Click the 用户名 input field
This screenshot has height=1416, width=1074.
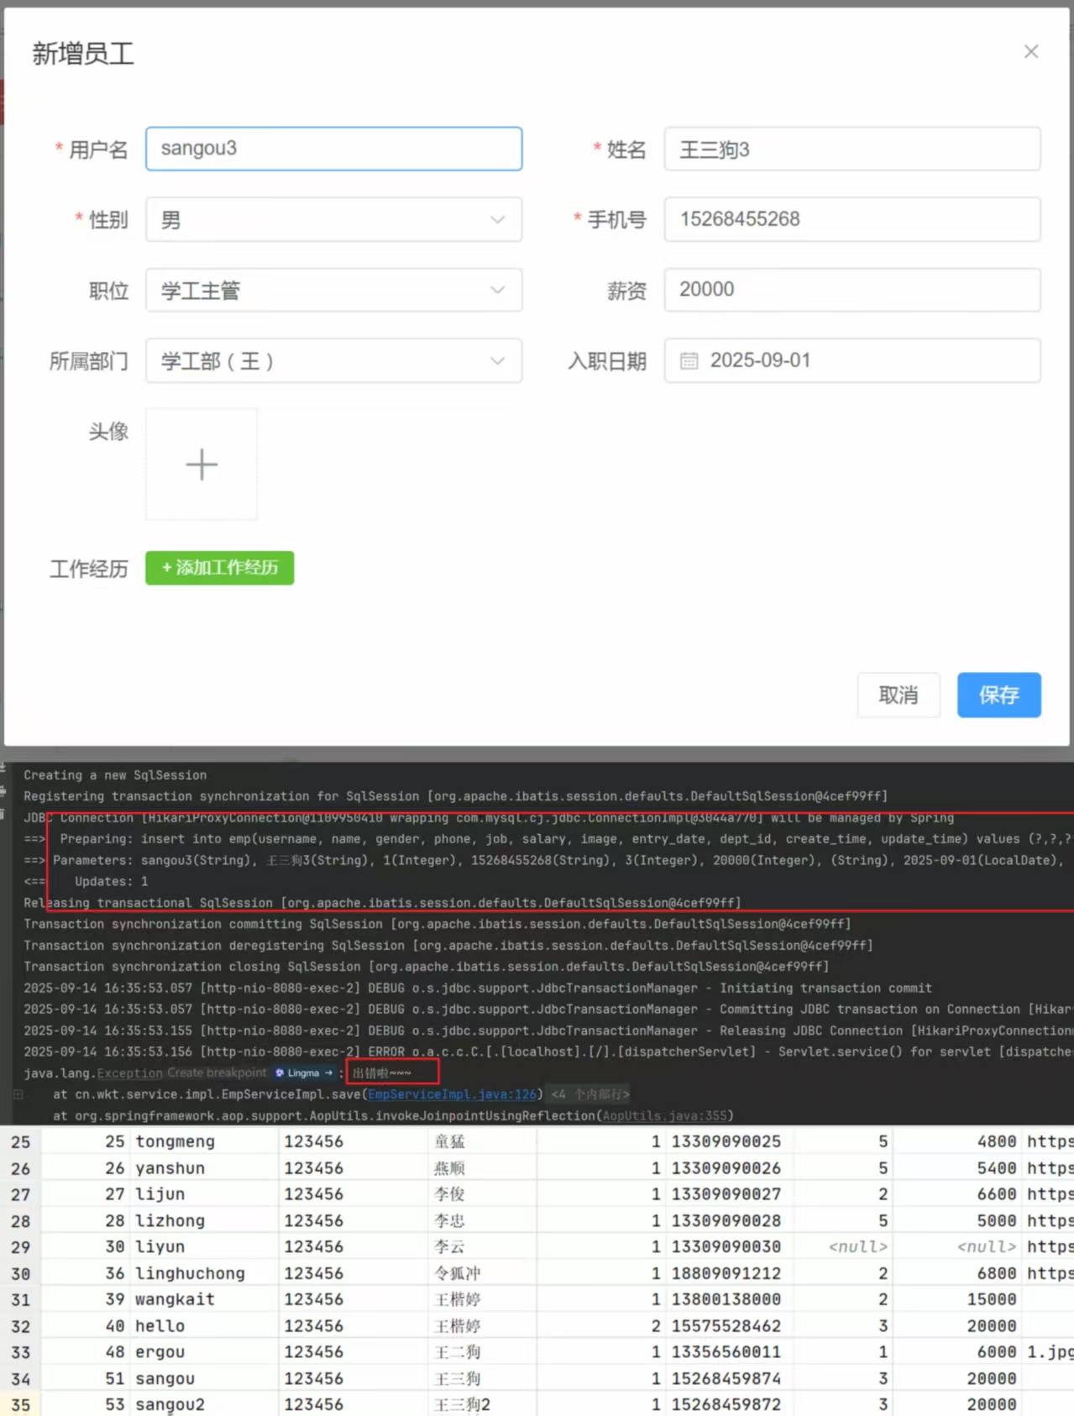click(333, 149)
